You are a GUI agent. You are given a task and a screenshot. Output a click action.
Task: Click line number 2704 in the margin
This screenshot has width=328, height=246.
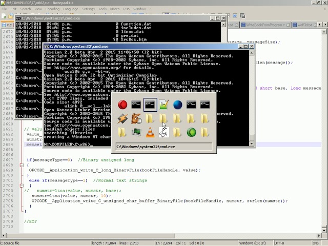click(x=8, y=196)
